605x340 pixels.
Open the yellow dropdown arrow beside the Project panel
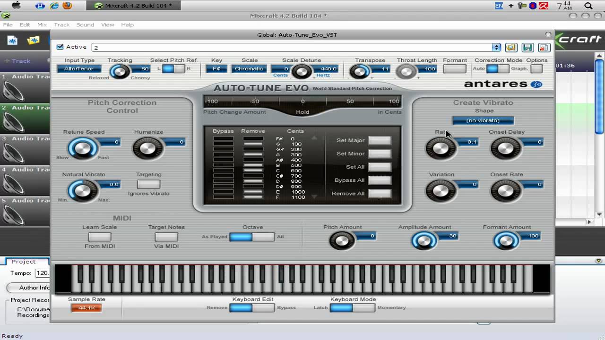(x=598, y=261)
